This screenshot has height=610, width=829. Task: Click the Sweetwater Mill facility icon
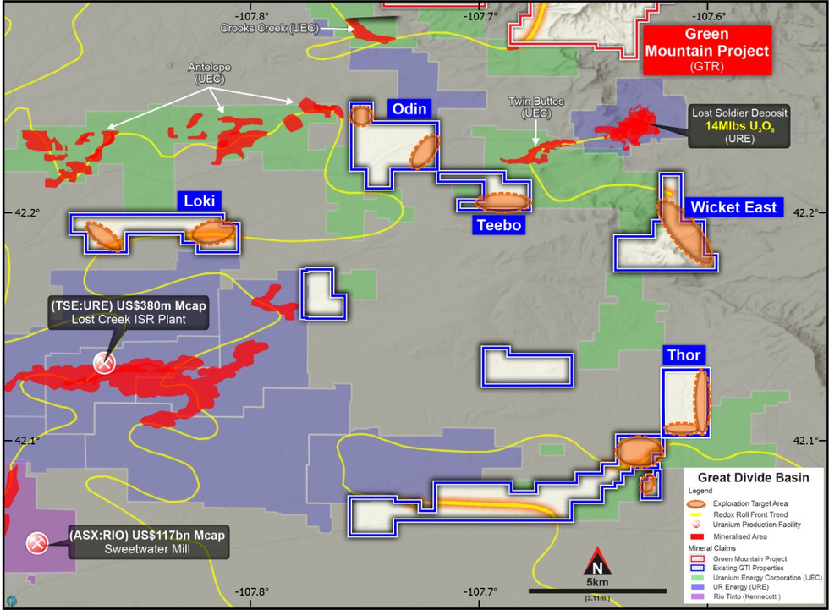pos(37,543)
